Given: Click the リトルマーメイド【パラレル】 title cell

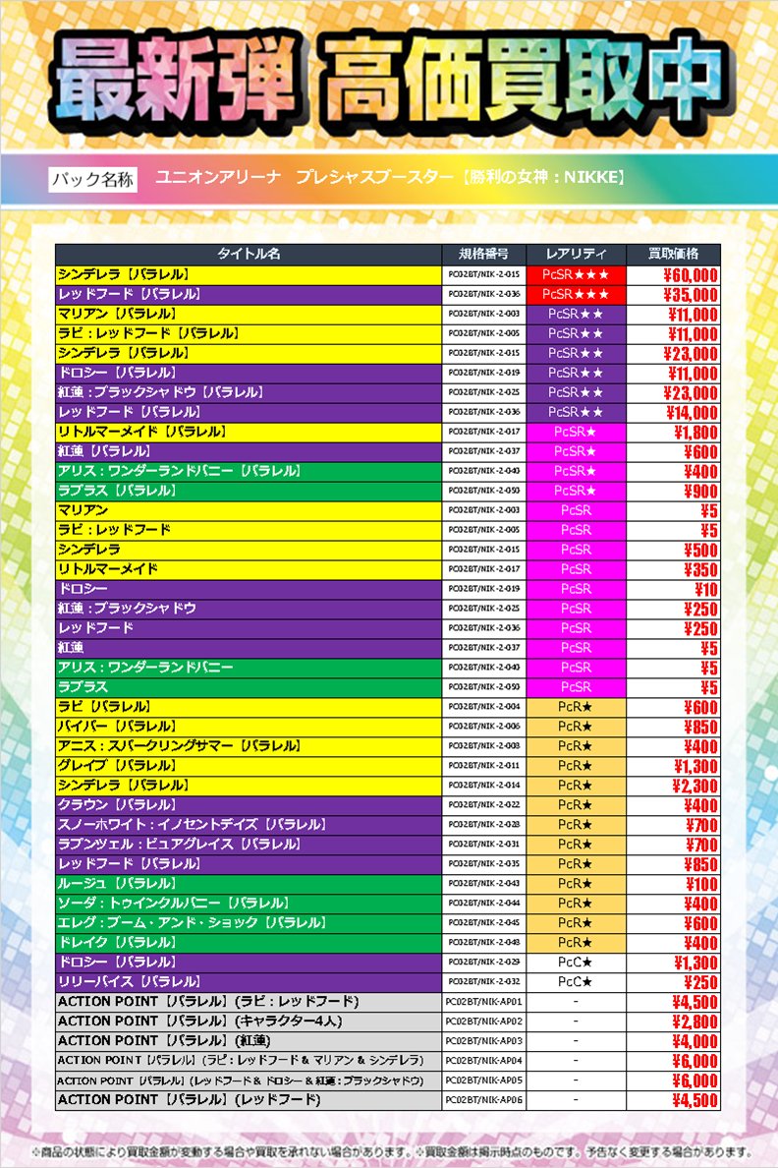Looking at the screenshot, I should point(249,432).
